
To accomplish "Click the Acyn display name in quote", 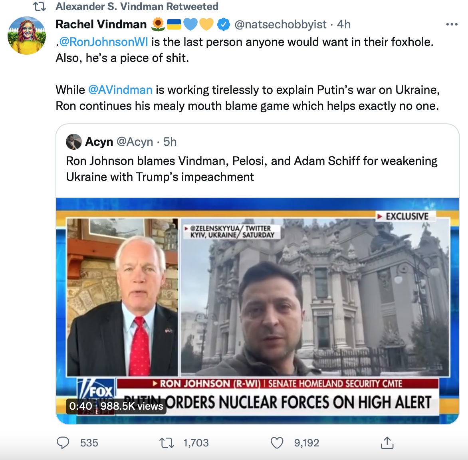I will point(99,141).
